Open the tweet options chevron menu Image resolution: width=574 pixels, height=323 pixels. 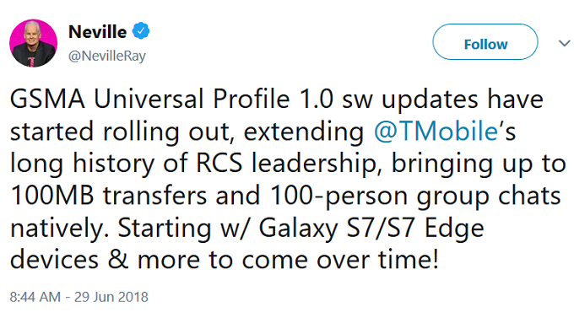(565, 43)
